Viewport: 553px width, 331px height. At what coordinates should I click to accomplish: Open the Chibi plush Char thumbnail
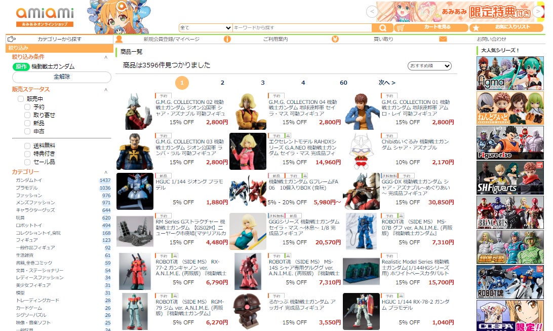tap(361, 152)
